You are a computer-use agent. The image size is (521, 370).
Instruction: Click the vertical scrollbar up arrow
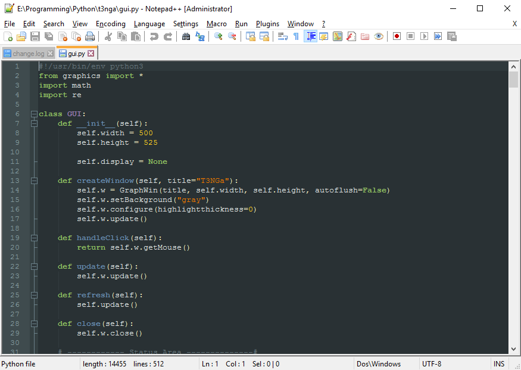[x=513, y=67]
